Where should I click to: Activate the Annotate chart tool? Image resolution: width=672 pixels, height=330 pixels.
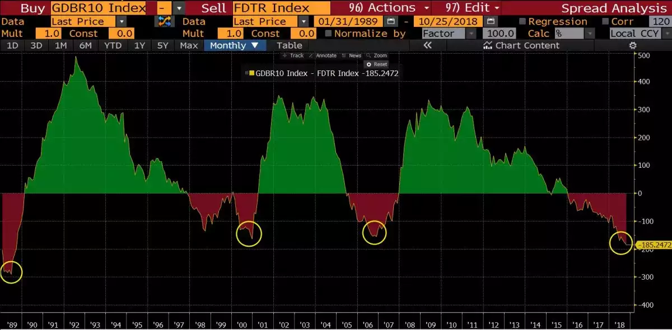click(323, 55)
